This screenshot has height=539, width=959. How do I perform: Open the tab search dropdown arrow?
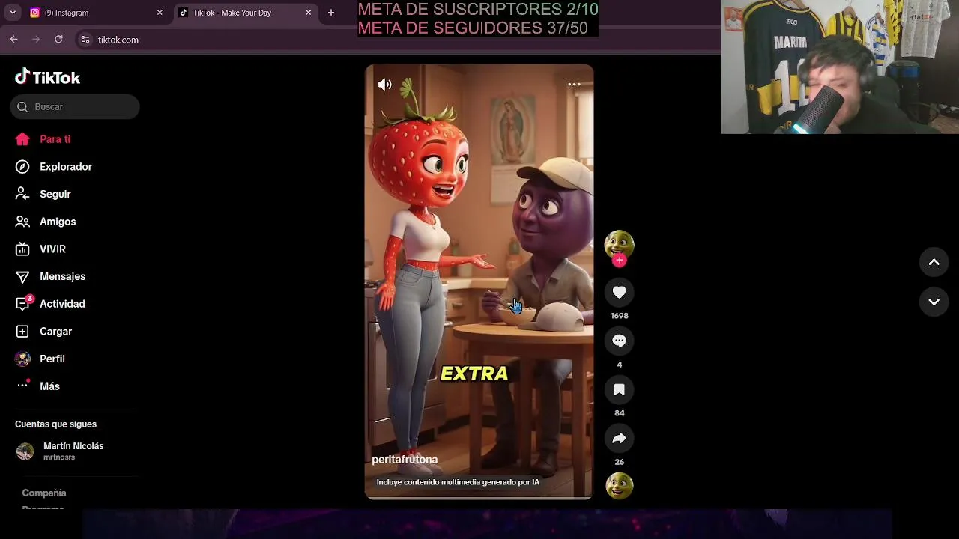(x=13, y=13)
